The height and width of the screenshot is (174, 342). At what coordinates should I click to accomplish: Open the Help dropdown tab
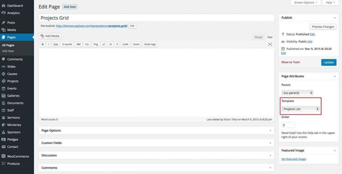[x=330, y=3]
